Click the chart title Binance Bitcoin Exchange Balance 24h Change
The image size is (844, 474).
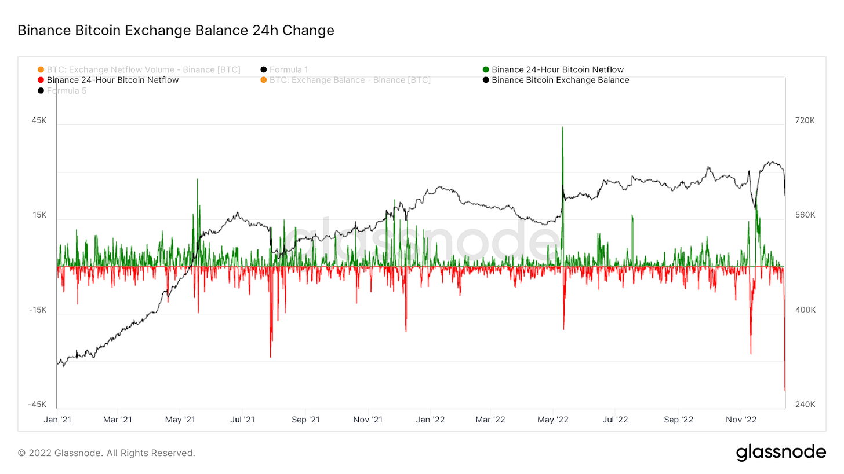coord(176,30)
